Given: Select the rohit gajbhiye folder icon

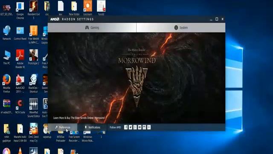Looking at the screenshot, I should pyautogui.click(x=7, y=133).
